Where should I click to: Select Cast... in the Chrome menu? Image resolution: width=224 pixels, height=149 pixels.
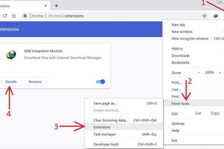tap(193, 90)
